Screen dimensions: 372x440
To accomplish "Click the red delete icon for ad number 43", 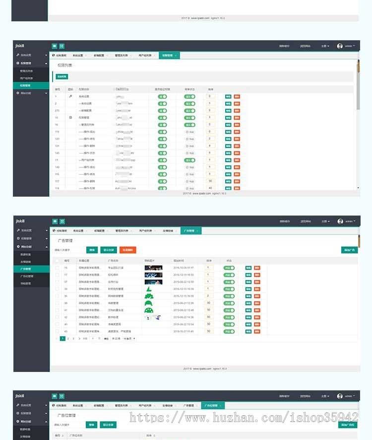I will tap(257, 331).
